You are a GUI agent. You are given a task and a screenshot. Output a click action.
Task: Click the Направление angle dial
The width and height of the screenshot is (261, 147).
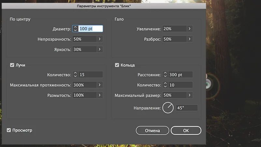point(168,108)
